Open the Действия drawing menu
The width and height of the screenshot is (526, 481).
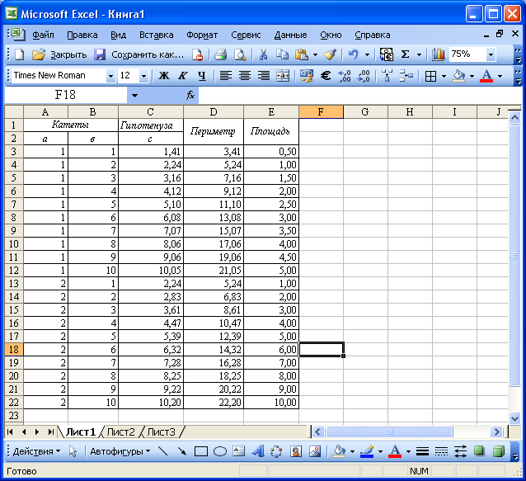click(x=36, y=451)
